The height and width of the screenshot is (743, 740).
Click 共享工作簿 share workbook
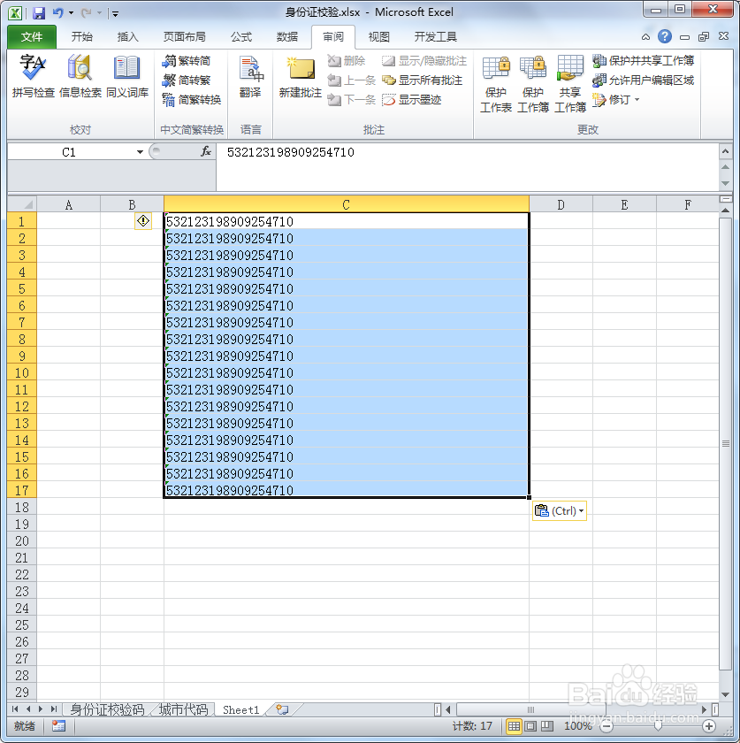(570, 83)
